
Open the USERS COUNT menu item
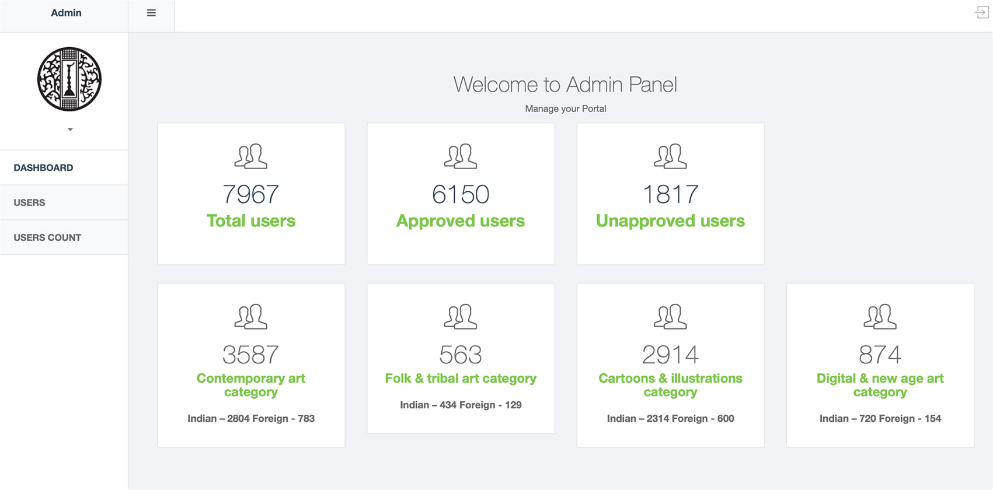tap(64, 237)
